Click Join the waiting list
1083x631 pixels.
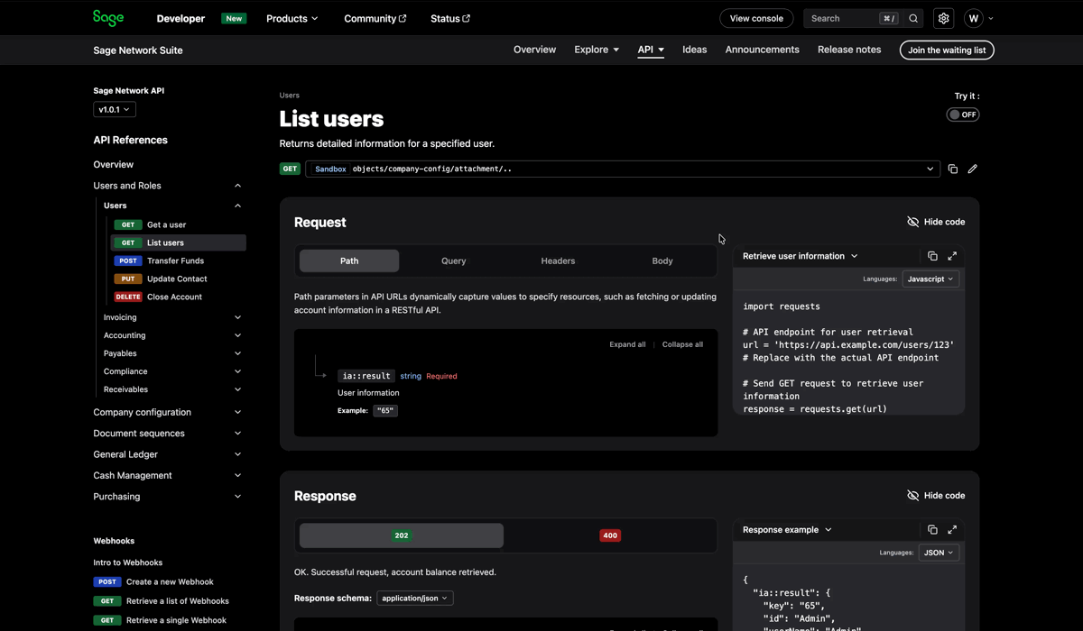(947, 50)
